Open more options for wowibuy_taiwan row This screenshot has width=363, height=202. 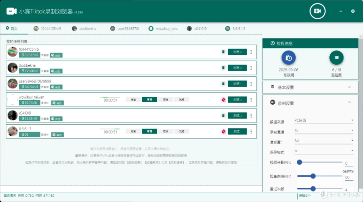click(251, 100)
